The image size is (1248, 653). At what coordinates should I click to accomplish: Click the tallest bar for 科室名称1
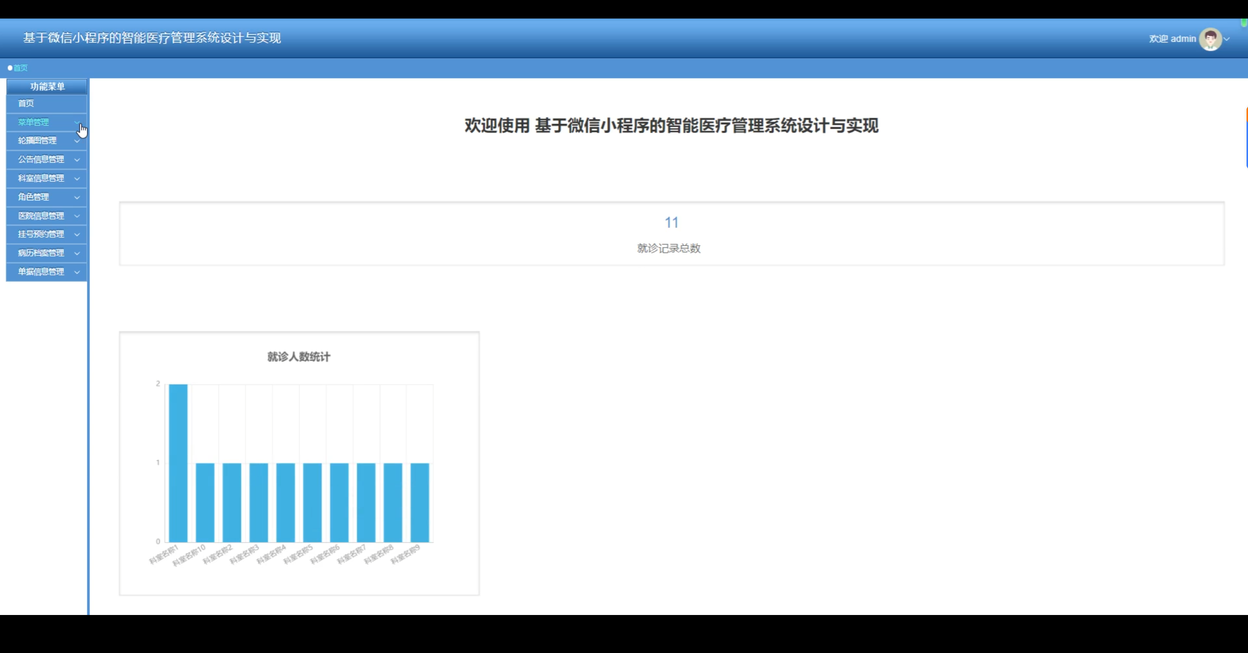point(178,463)
